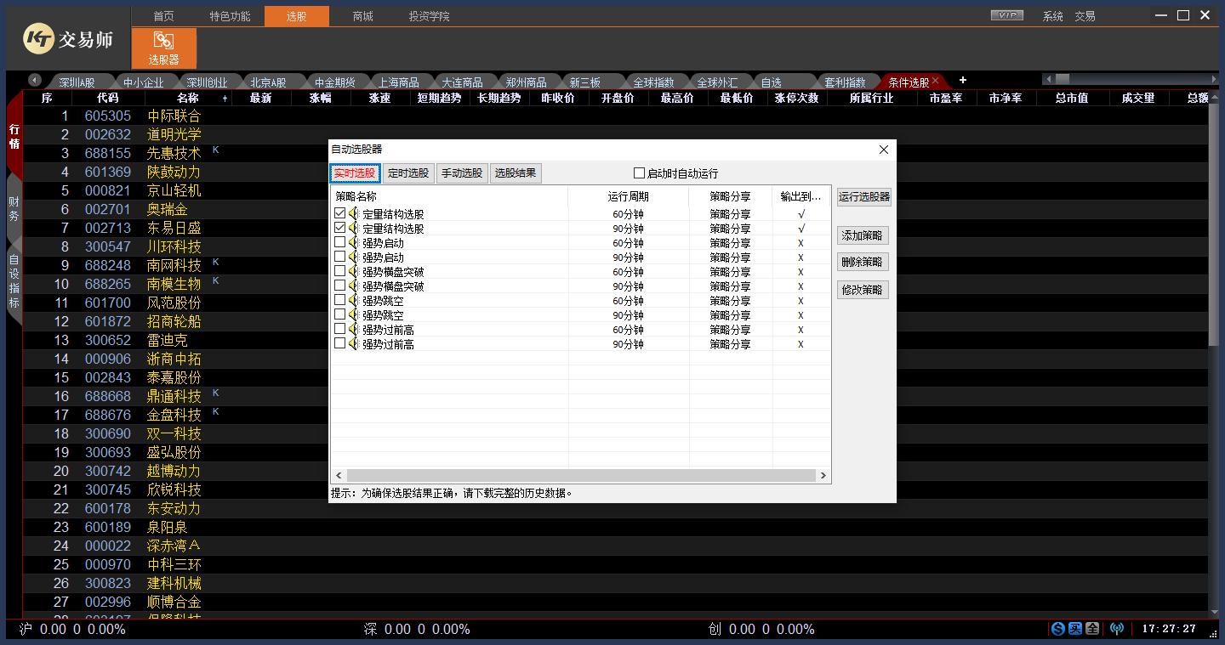Switch to 手动选股 tab in dialog
Screen dimensions: 1225x645
[x=462, y=173]
